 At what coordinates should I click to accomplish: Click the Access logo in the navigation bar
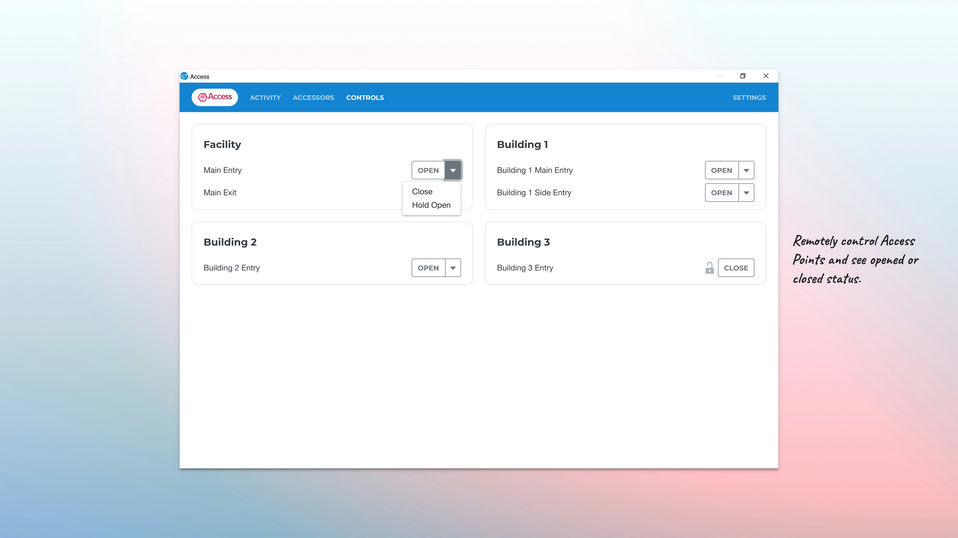214,97
